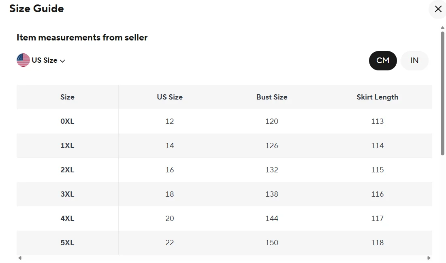
Task: Click the Size column header
Action: (x=67, y=97)
